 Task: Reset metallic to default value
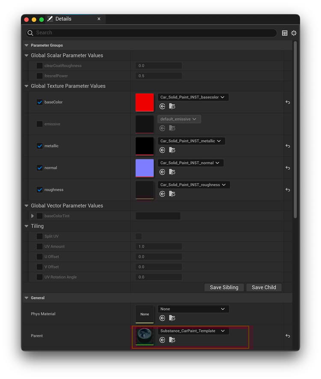coord(288,146)
